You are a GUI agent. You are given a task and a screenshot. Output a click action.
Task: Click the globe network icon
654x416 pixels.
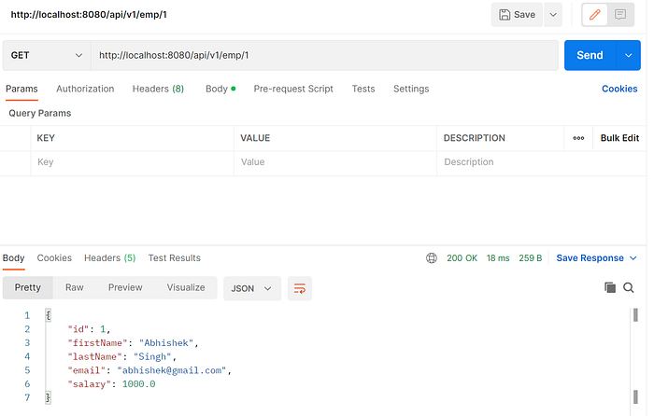(432, 258)
